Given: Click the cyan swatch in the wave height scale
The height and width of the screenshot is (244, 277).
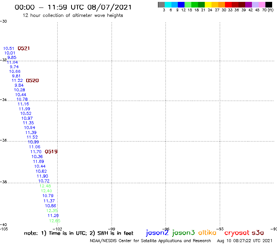Looking at the screenshot, I should pos(168,5).
